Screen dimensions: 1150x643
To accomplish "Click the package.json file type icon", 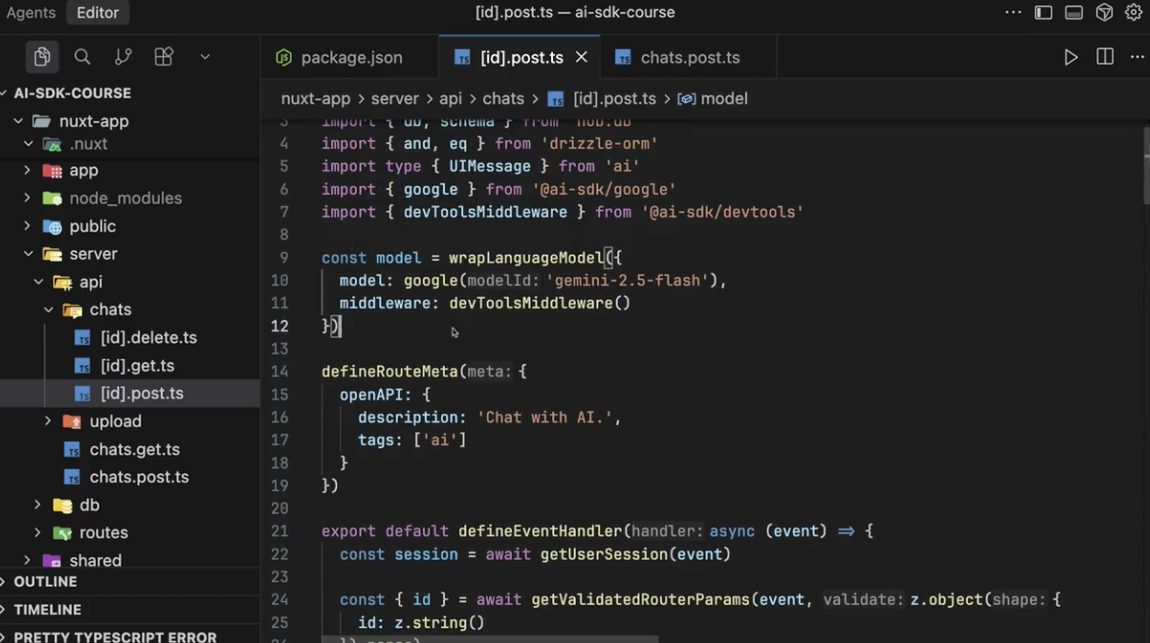I will (x=283, y=57).
